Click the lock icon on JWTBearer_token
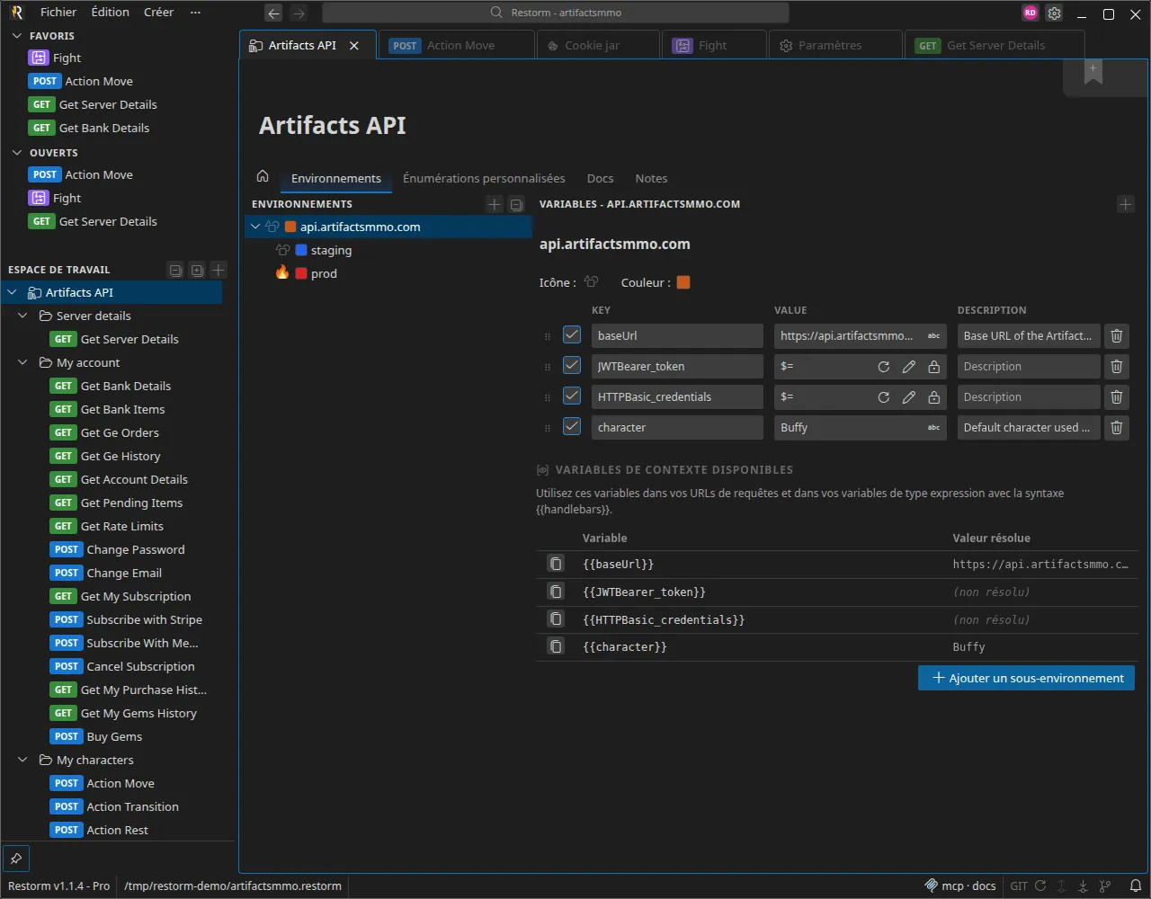The height and width of the screenshot is (899, 1151). pos(934,367)
